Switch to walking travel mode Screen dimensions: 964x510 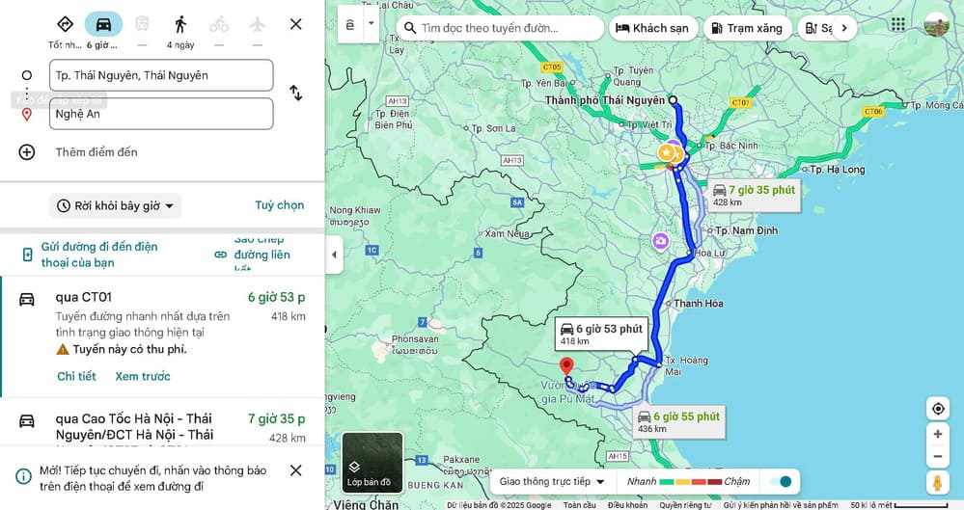[x=180, y=24]
